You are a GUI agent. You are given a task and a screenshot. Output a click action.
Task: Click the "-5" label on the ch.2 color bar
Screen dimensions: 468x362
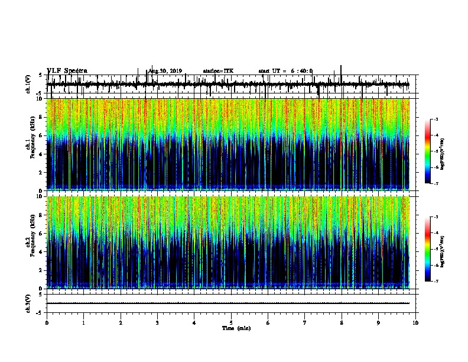click(436, 249)
